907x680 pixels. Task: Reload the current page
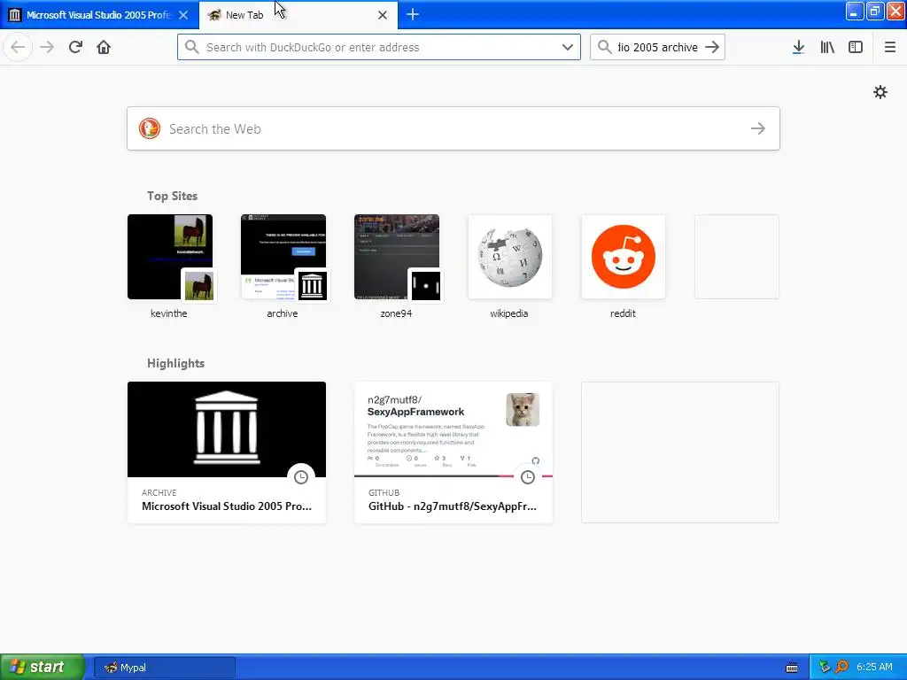75,47
